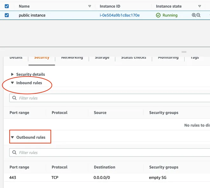Click the Running state text
This screenshot has height=188, width=210.
coord(170,15)
